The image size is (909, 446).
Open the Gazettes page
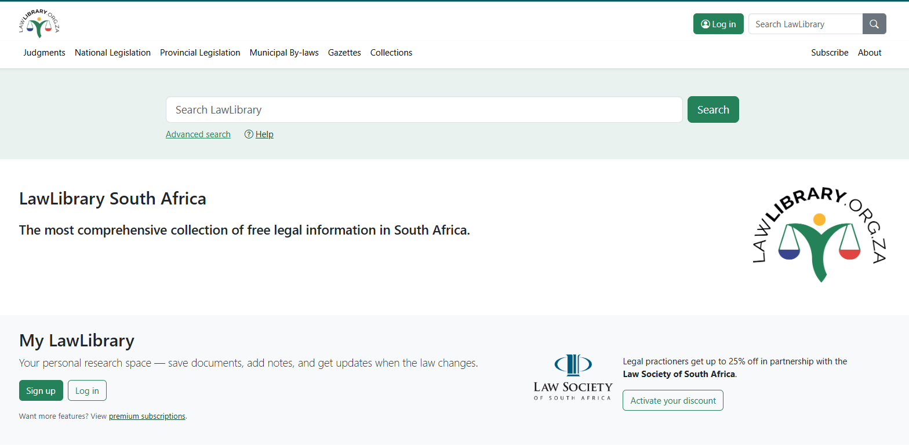(x=344, y=53)
